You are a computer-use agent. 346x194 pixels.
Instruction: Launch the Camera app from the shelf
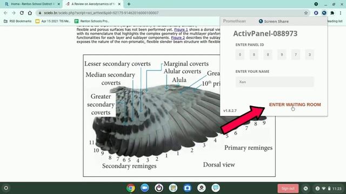pos(187,188)
